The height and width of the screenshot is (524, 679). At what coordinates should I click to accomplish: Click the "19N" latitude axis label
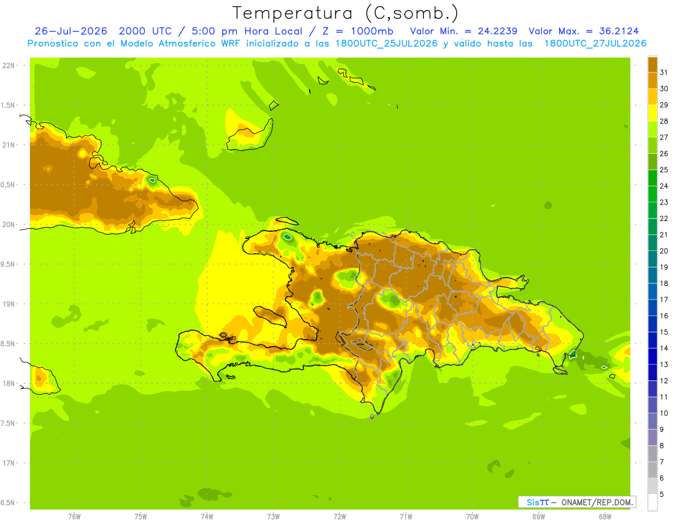click(x=9, y=304)
